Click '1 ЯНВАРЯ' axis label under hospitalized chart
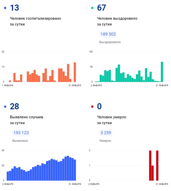The width and height of the screenshot is (171, 191). [x=8, y=86]
